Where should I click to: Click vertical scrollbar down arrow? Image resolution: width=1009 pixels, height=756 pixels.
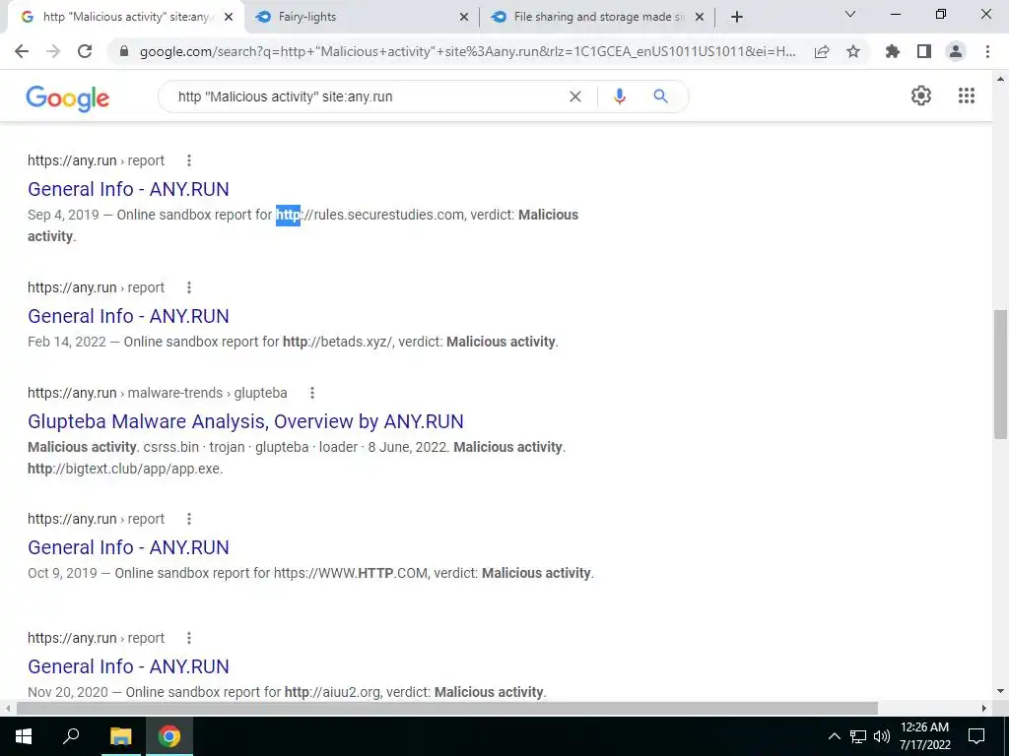pos(1000,691)
